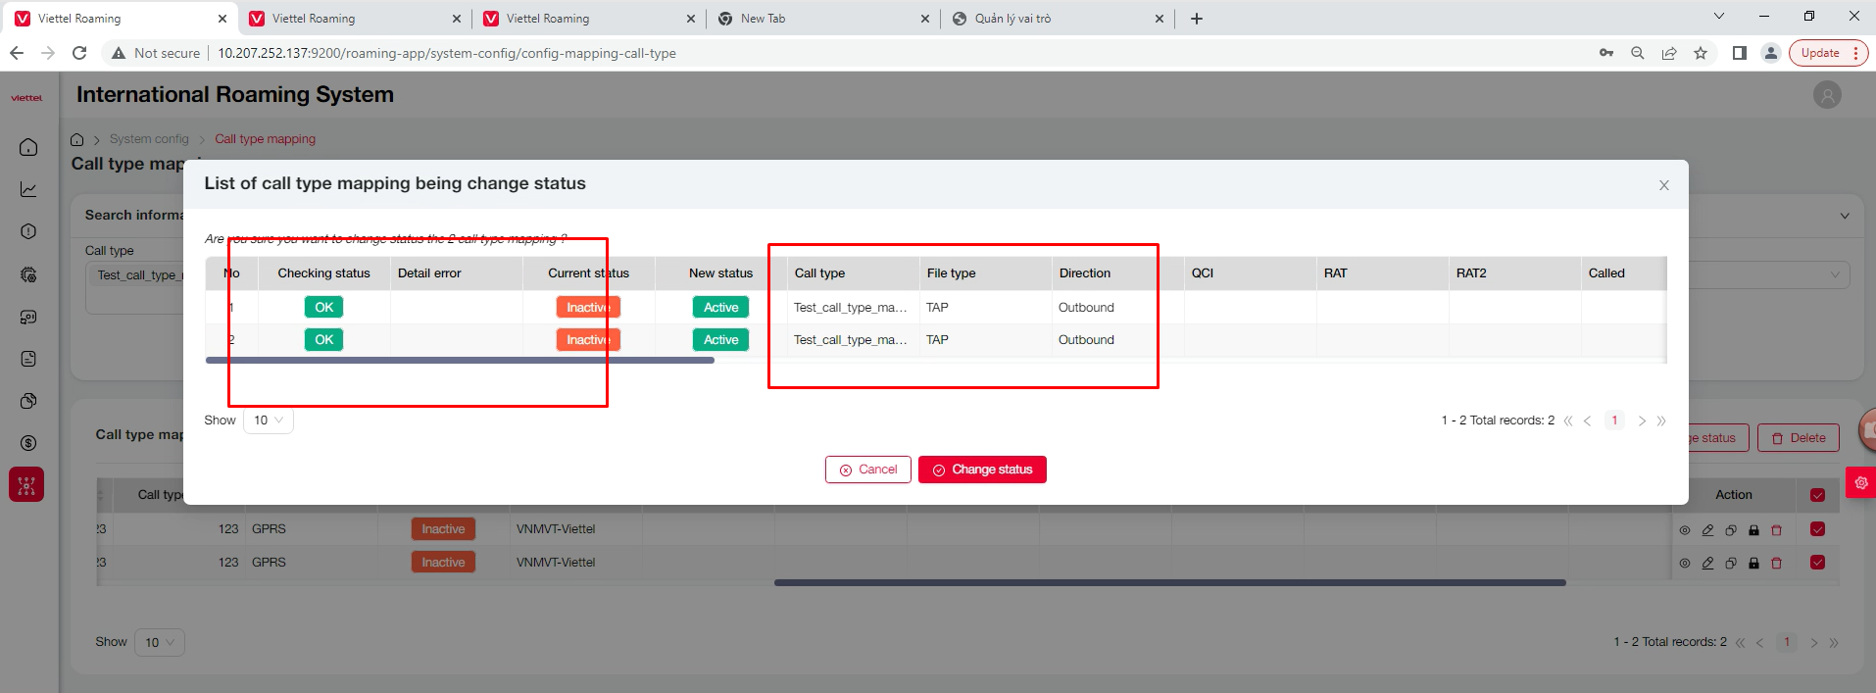The height and width of the screenshot is (693, 1876).
Task: Uncheck the first table row checkbox
Action: (x=1817, y=529)
